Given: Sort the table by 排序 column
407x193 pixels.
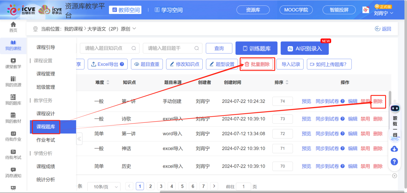Looking at the screenshot, I should pos(287,82).
